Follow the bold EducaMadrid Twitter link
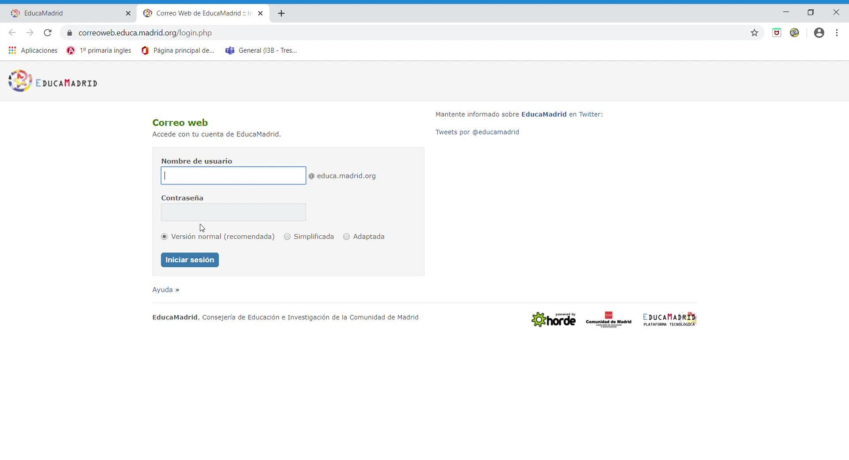 click(544, 114)
